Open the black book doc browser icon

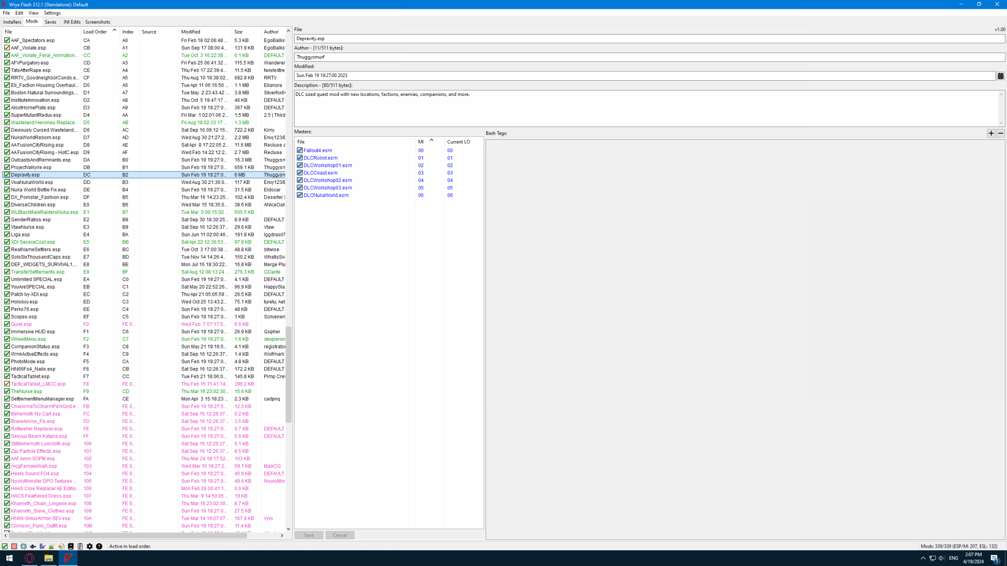click(71, 546)
